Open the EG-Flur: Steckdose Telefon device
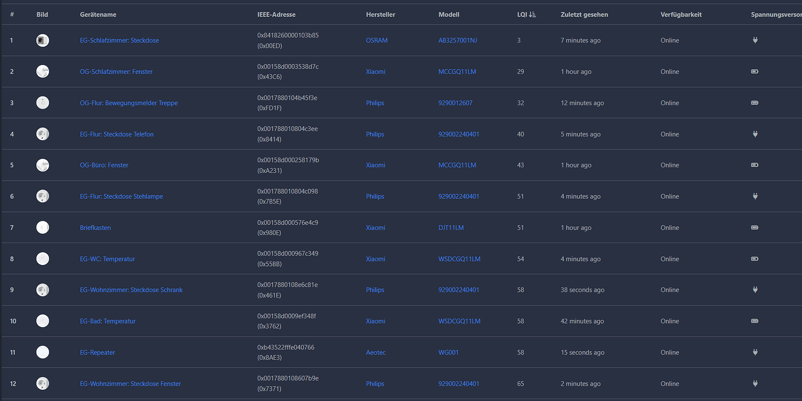 (117, 134)
